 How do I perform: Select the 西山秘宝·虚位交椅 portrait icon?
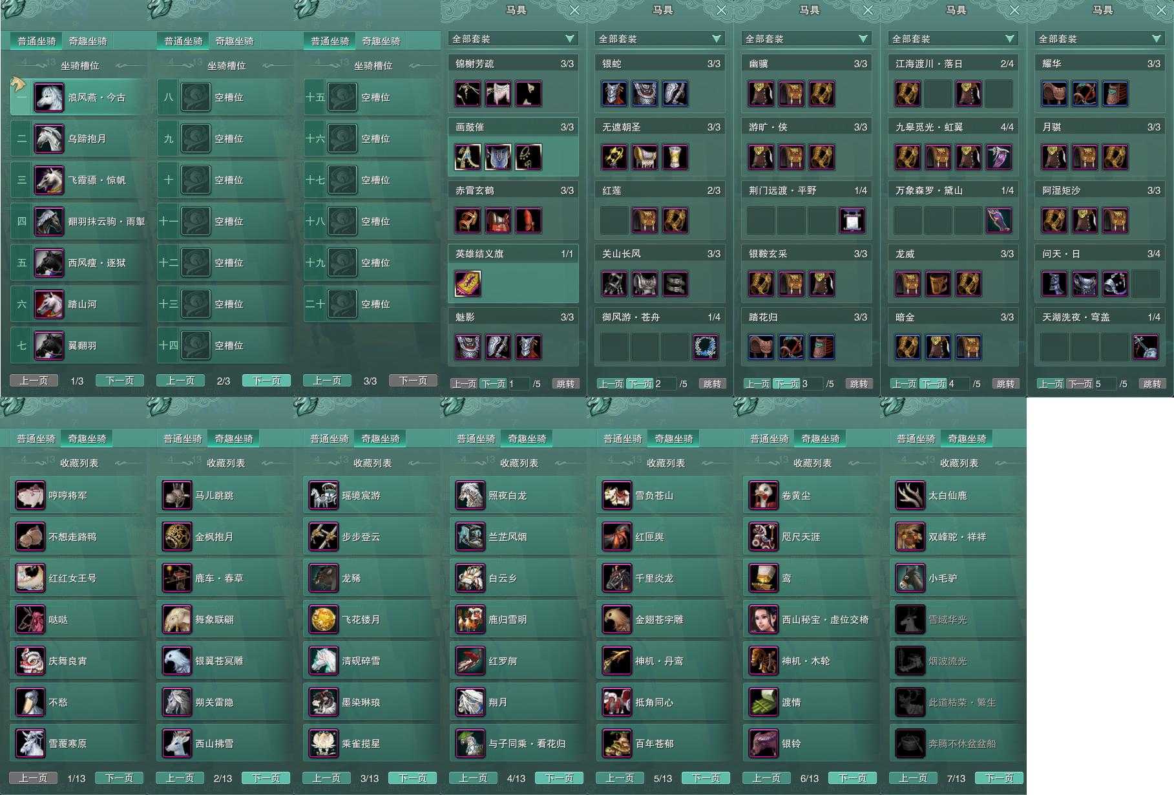tap(764, 620)
